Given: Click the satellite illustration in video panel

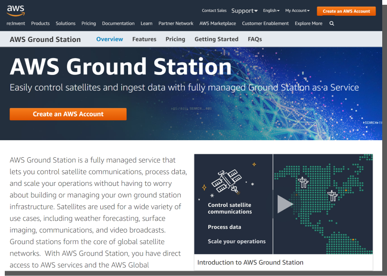Looking at the screenshot, I should [226, 182].
